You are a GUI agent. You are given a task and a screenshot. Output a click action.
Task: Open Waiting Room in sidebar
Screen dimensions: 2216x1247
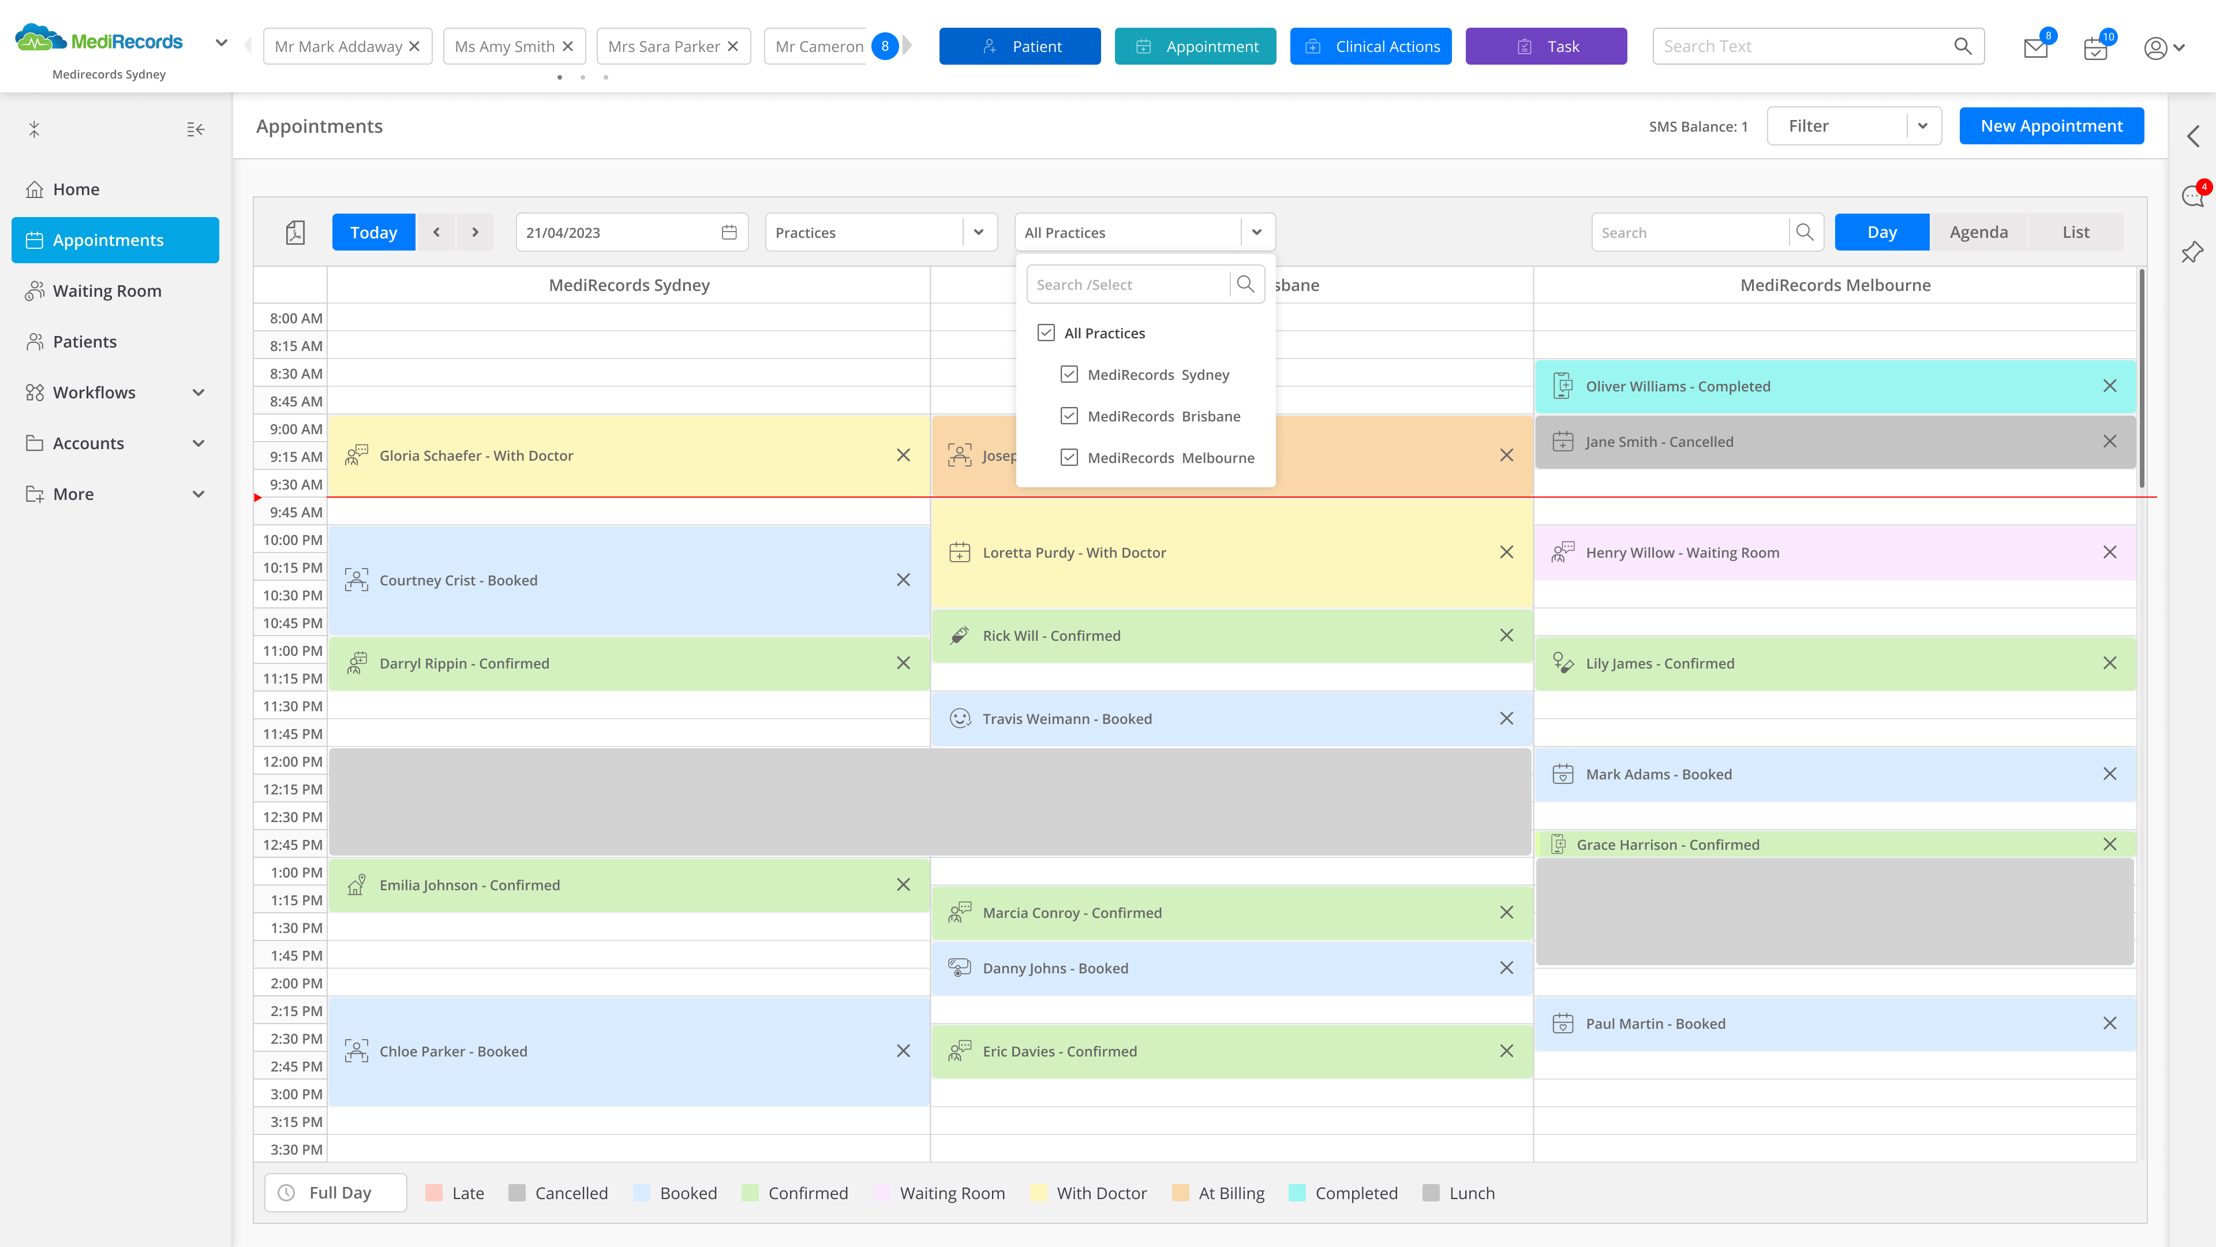pos(107,291)
